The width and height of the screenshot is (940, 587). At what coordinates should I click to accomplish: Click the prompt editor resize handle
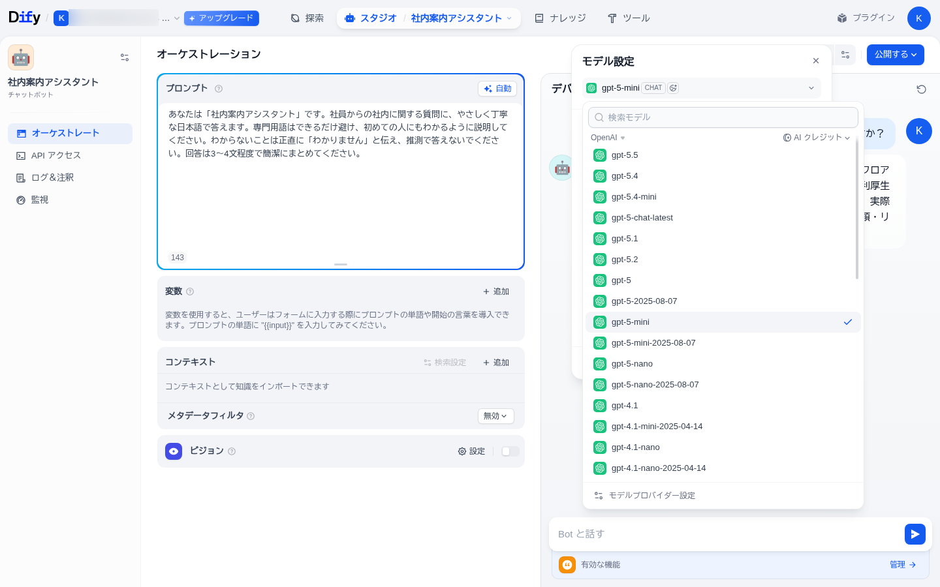click(341, 264)
